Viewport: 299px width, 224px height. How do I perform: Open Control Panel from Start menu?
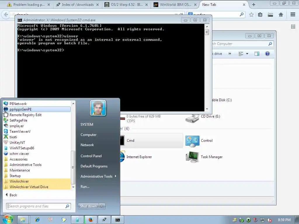pyautogui.click(x=91, y=156)
